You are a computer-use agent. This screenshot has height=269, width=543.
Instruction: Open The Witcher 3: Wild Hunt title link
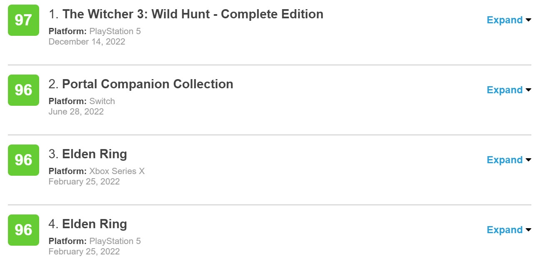[193, 14]
